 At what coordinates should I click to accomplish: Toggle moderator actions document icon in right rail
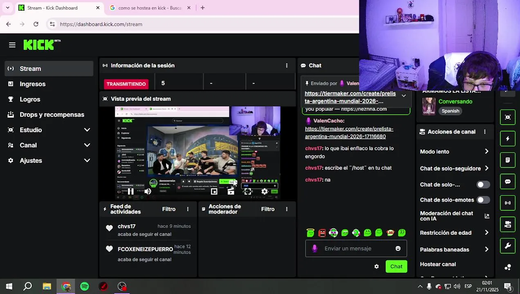[508, 160]
